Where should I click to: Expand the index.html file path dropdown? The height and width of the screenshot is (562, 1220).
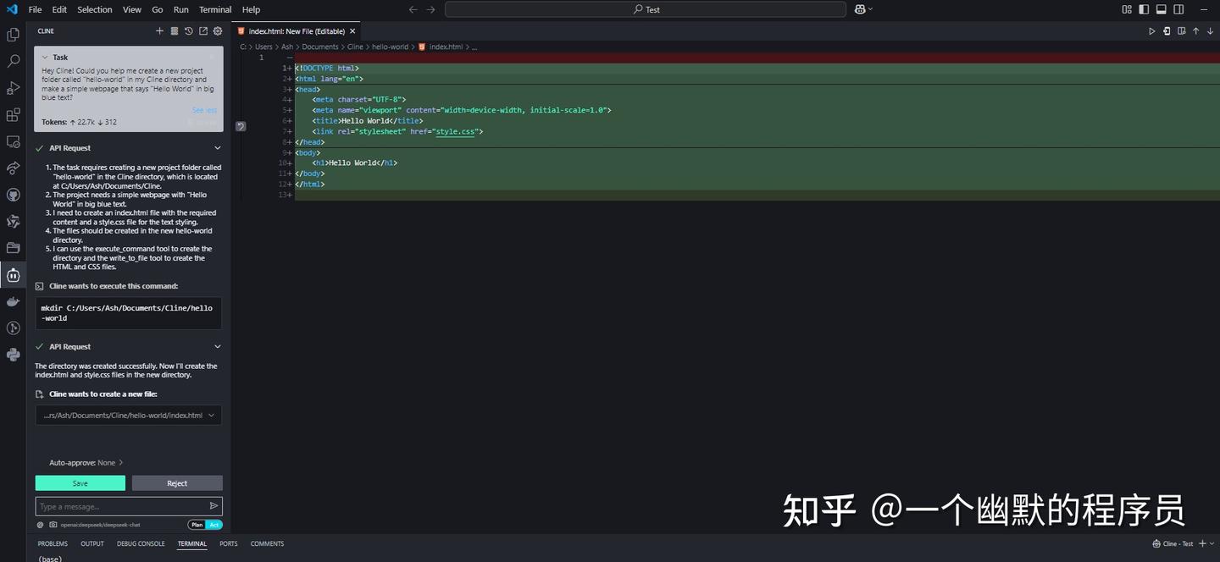212,416
